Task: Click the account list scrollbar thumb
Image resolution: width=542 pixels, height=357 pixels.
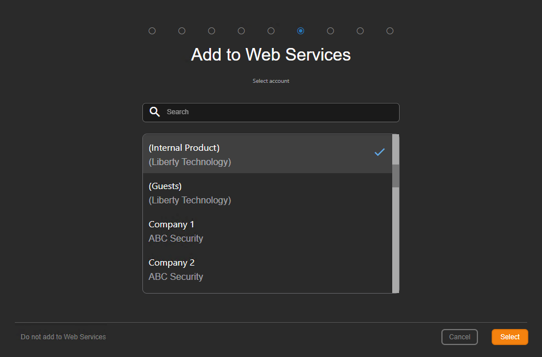Action: (396, 176)
